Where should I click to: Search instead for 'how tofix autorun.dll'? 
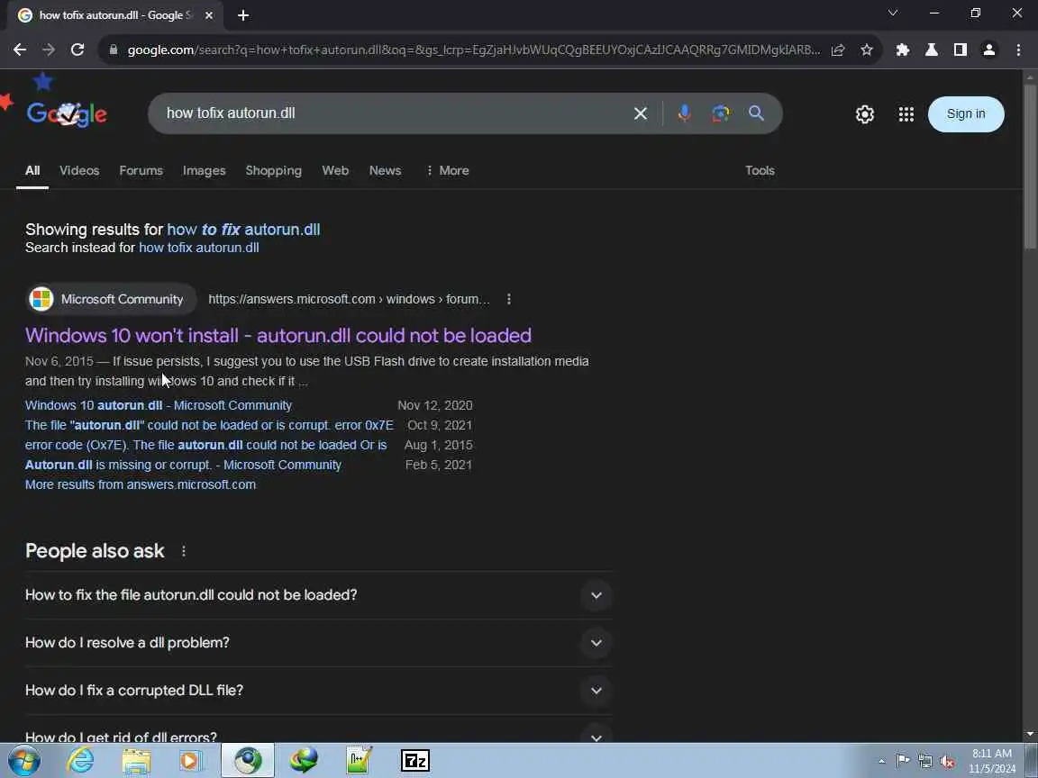198,248
